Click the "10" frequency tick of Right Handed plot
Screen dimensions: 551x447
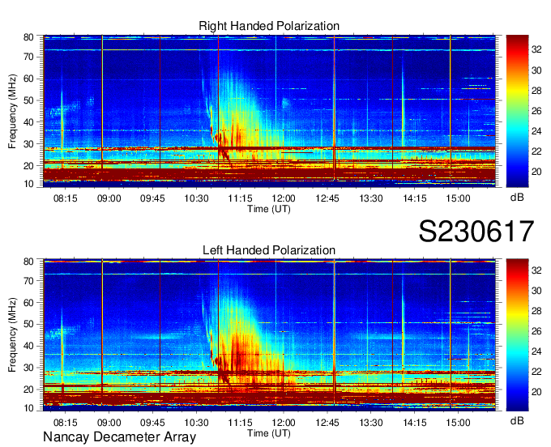[29, 184]
